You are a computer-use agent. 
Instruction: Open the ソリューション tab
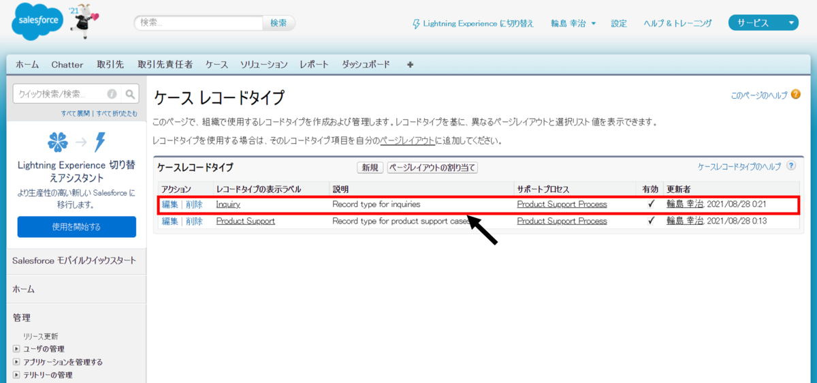click(x=263, y=65)
